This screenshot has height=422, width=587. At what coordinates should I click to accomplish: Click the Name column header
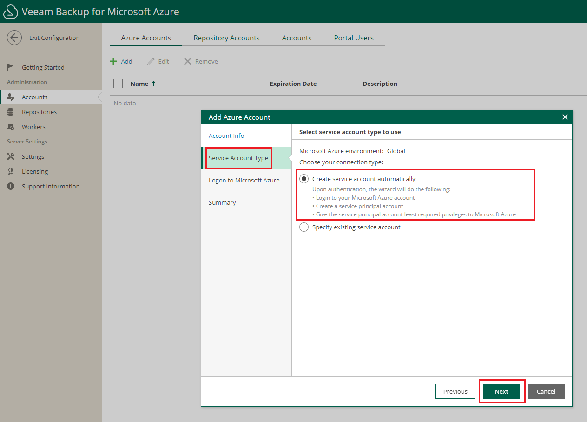pyautogui.click(x=139, y=84)
